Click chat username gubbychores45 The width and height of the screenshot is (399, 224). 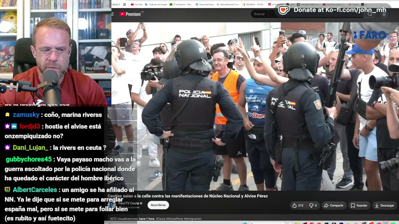click(29, 160)
